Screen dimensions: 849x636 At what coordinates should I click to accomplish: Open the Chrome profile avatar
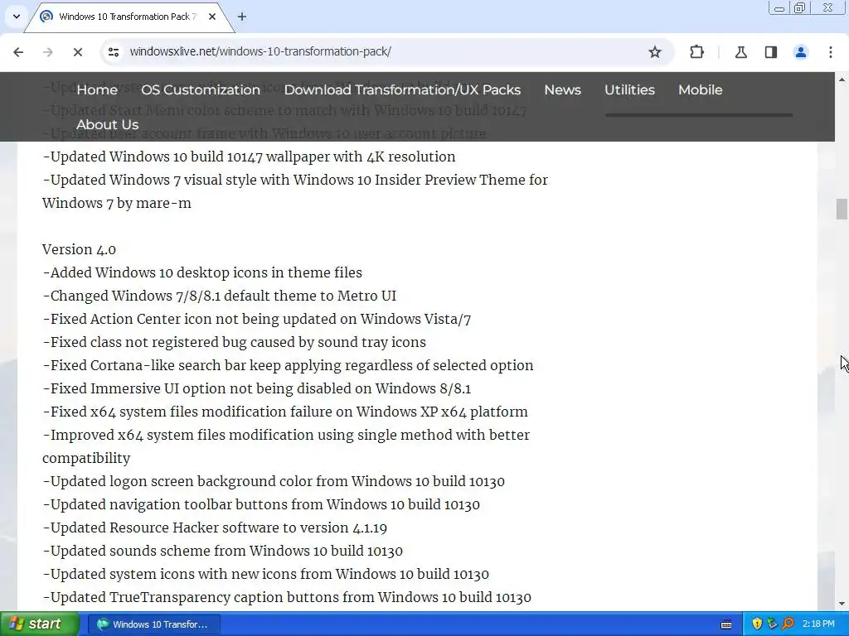tap(800, 52)
